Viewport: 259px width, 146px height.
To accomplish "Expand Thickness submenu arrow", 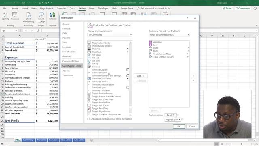I will (x=128, y=49).
